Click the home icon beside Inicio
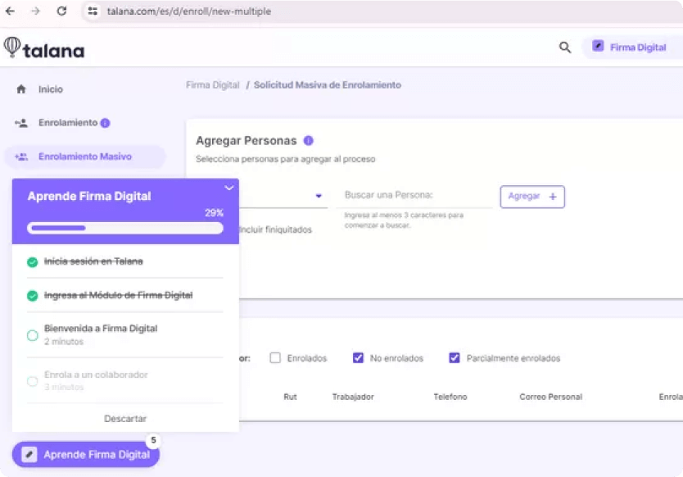The image size is (683, 477). coord(21,89)
